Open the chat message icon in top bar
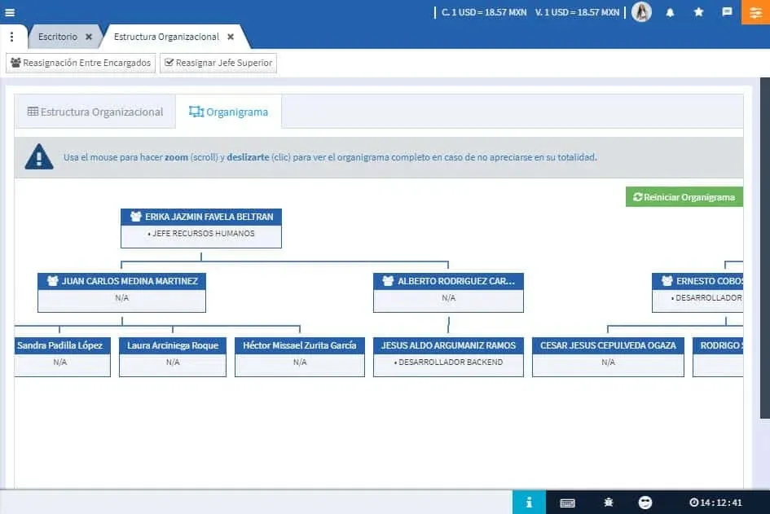This screenshot has width=770, height=514. [x=727, y=12]
